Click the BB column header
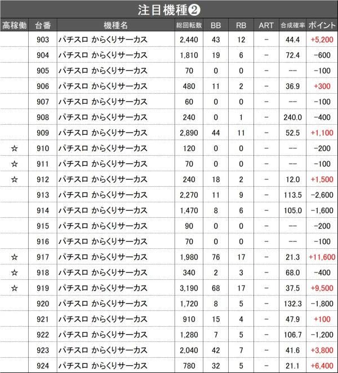338x373 pixels. point(216,25)
